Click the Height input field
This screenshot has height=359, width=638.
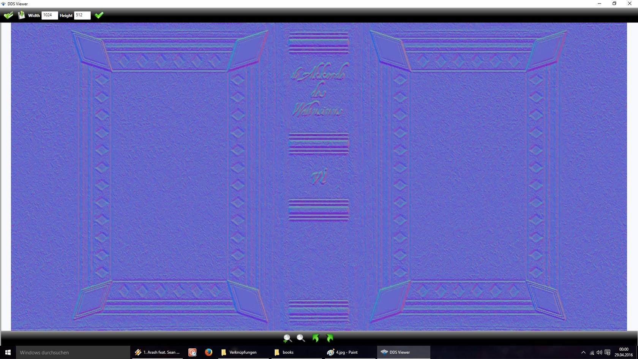click(82, 15)
